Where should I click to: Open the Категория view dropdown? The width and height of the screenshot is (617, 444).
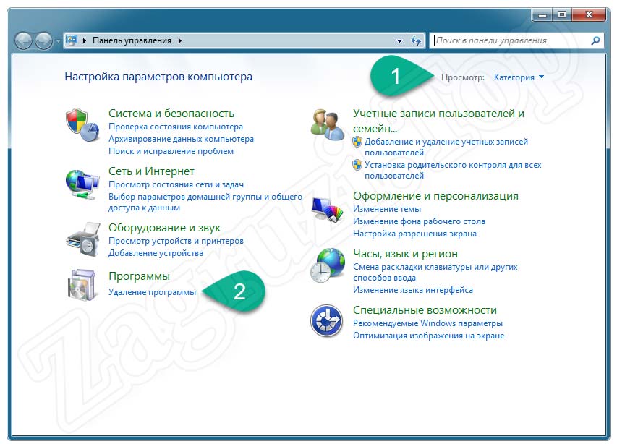519,77
